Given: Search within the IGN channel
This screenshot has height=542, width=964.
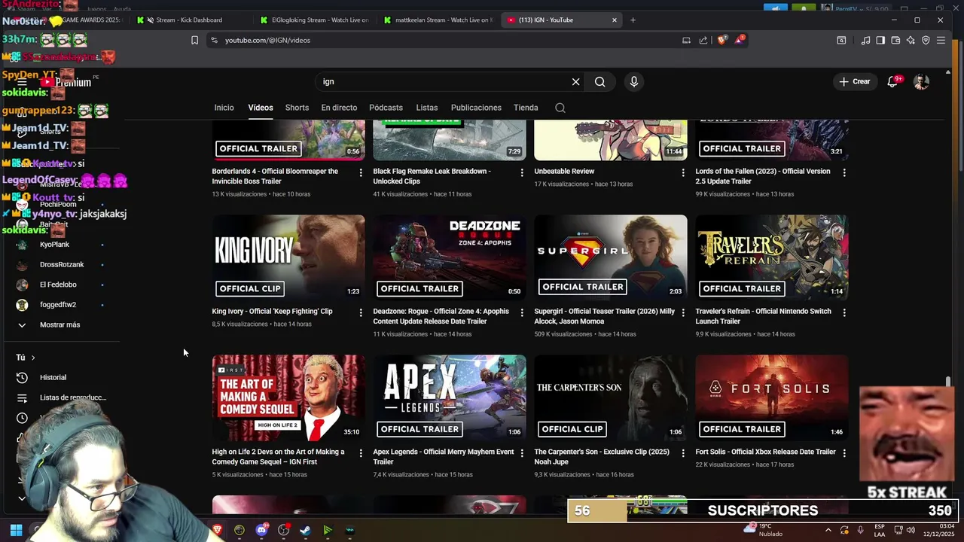Looking at the screenshot, I should 560,108.
